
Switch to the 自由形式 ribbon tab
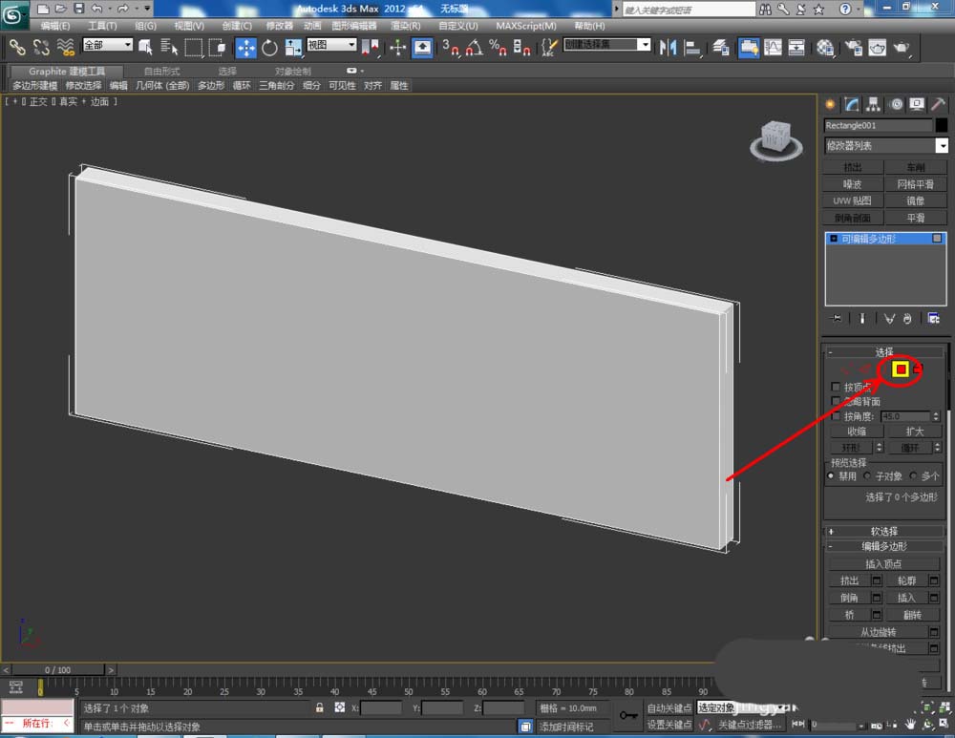point(161,72)
